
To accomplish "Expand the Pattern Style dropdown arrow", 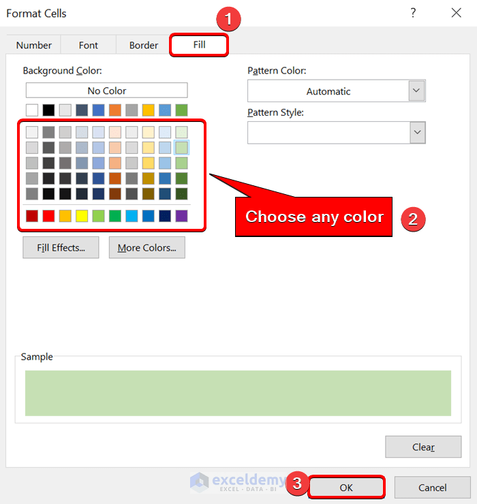I will 418,132.
